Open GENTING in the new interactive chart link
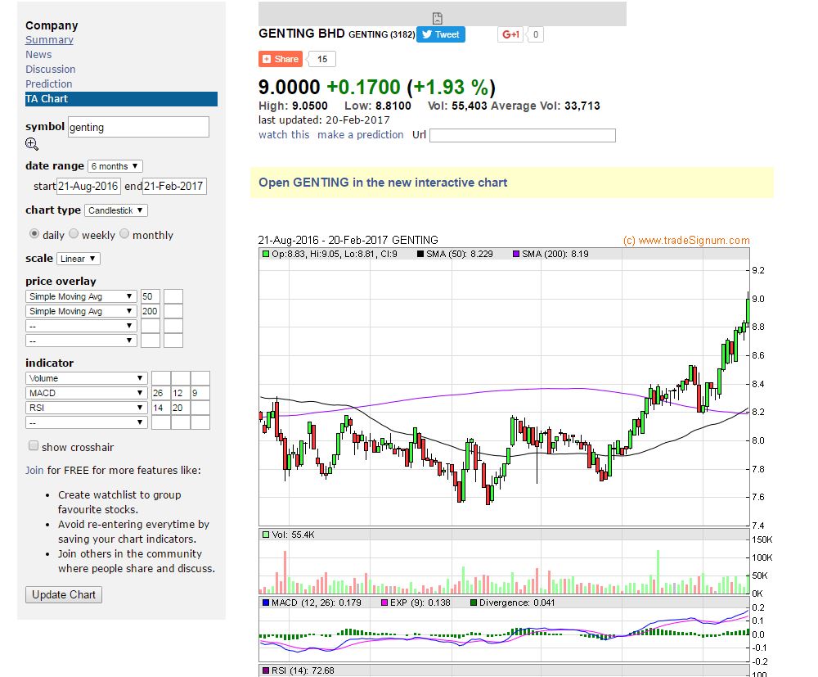This screenshot has height=677, width=818. [383, 183]
